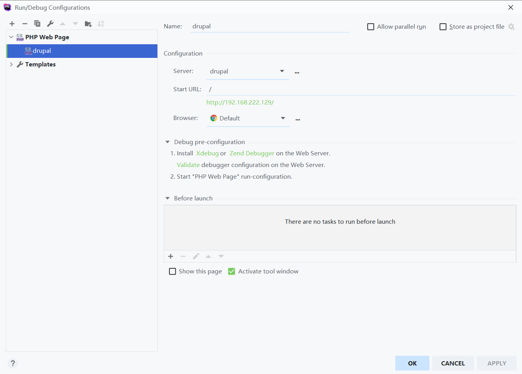Enable Store as project file checkbox
This screenshot has width=522, height=374.
pos(443,27)
